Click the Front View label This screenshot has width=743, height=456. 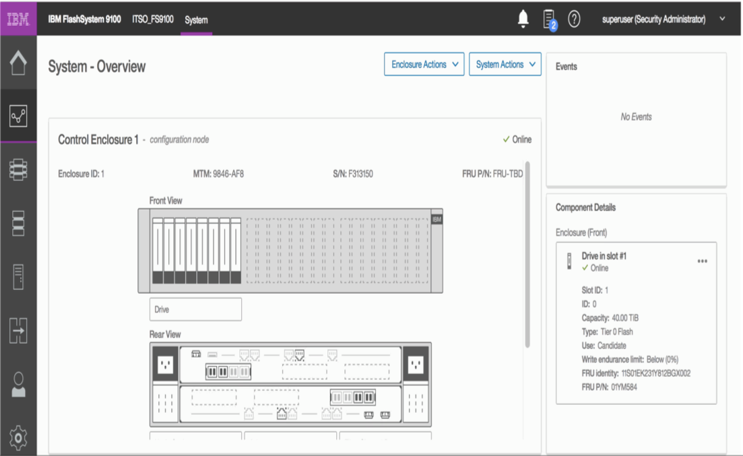point(166,200)
